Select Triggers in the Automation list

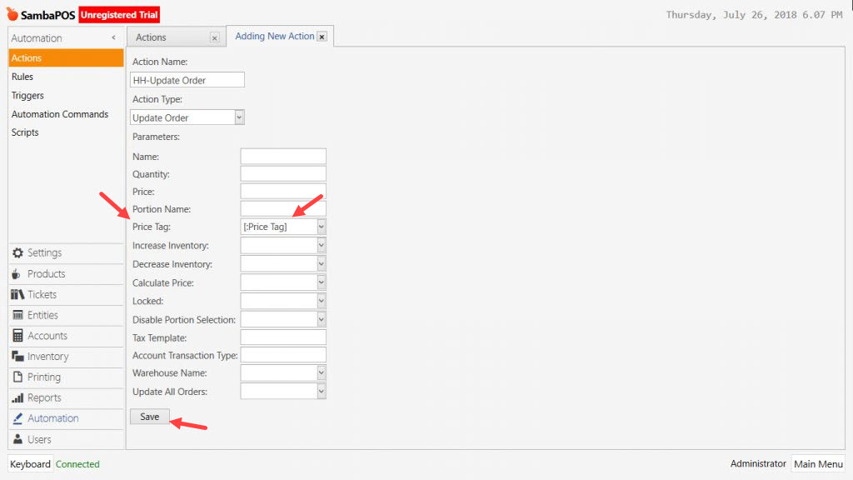click(x=27, y=96)
